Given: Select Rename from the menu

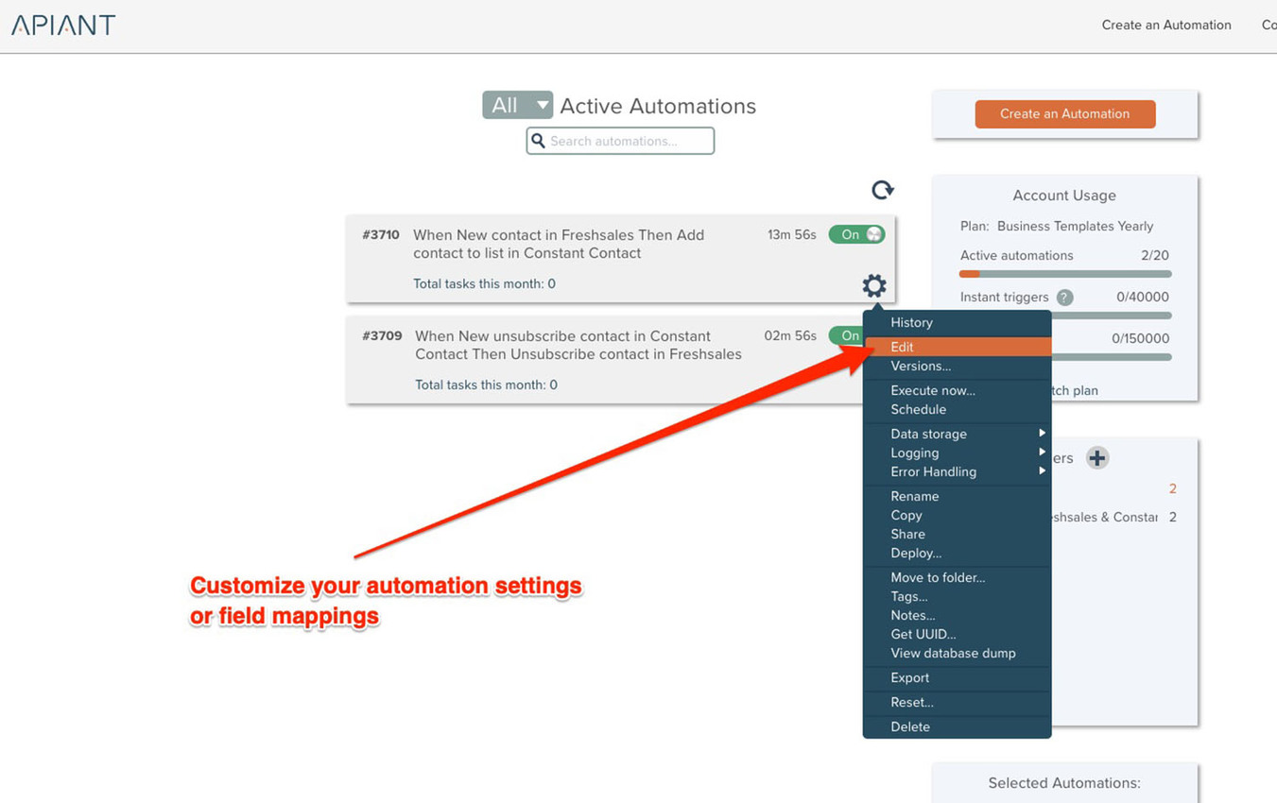Looking at the screenshot, I should pos(957,496).
